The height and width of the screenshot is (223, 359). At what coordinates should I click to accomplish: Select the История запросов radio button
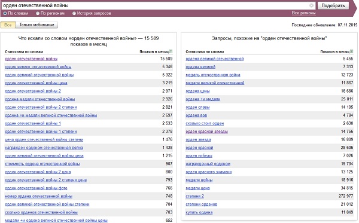[74, 14]
